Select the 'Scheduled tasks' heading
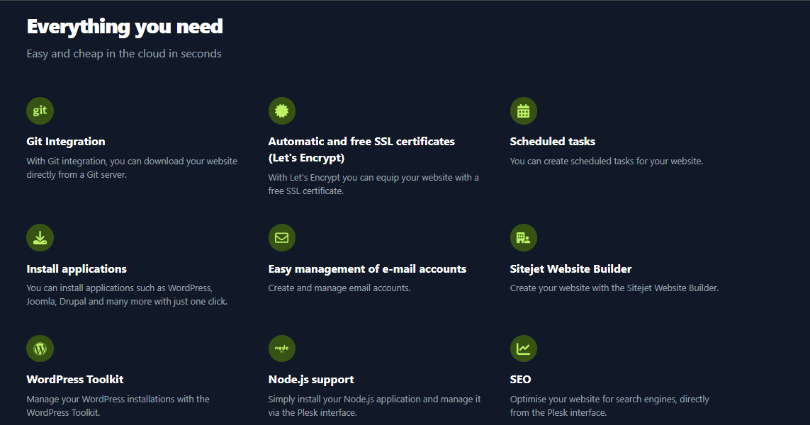 552,142
